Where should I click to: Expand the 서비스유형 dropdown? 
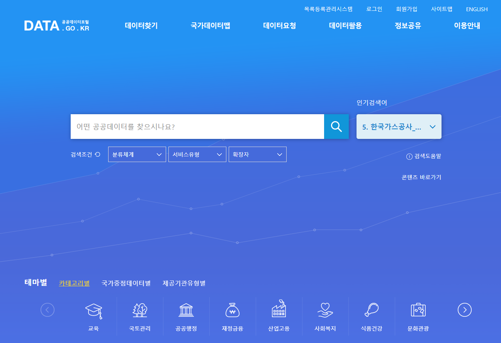(197, 154)
